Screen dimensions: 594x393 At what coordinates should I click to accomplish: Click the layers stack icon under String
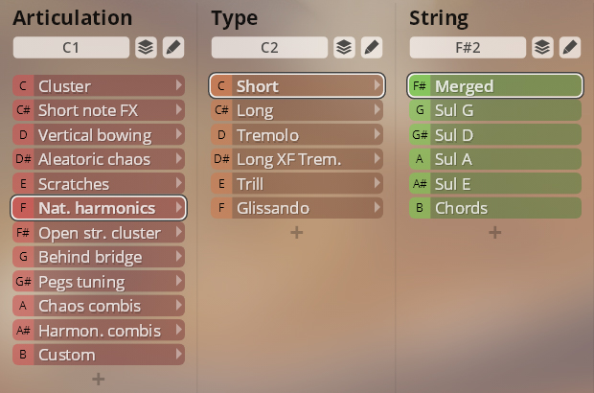[542, 47]
